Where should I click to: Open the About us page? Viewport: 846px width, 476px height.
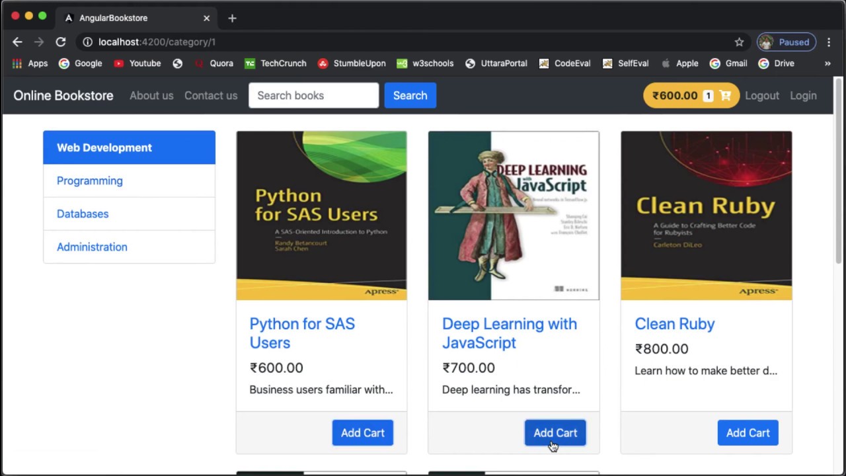click(151, 95)
